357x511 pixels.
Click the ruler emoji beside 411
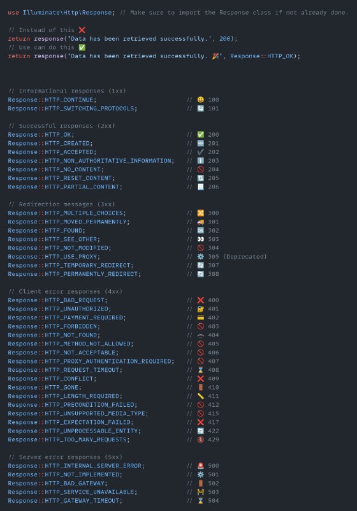click(201, 396)
